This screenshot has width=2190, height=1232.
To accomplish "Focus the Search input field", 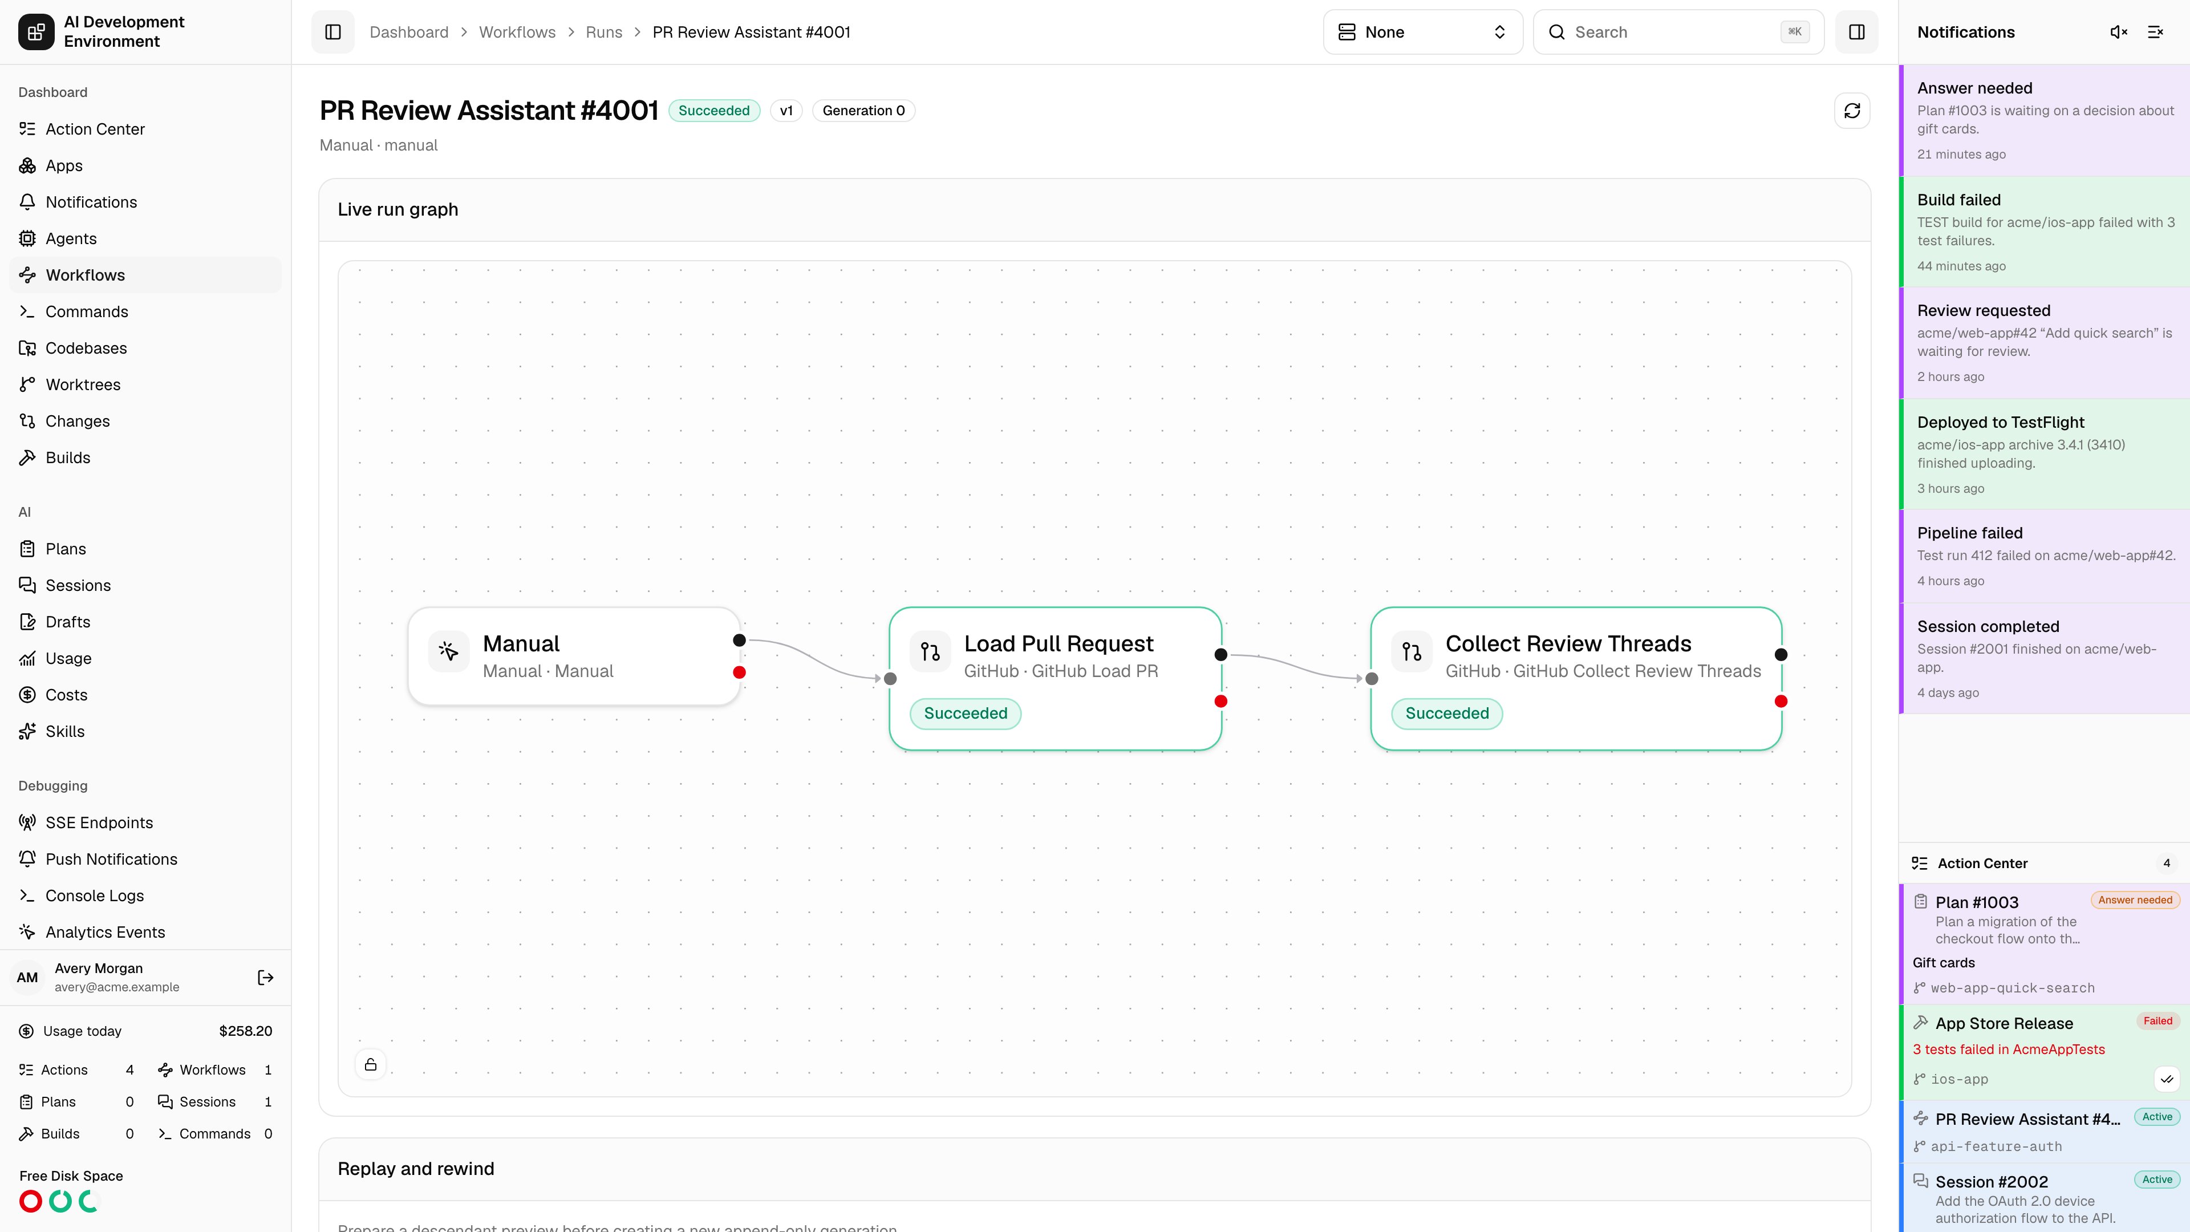I will (1678, 33).
